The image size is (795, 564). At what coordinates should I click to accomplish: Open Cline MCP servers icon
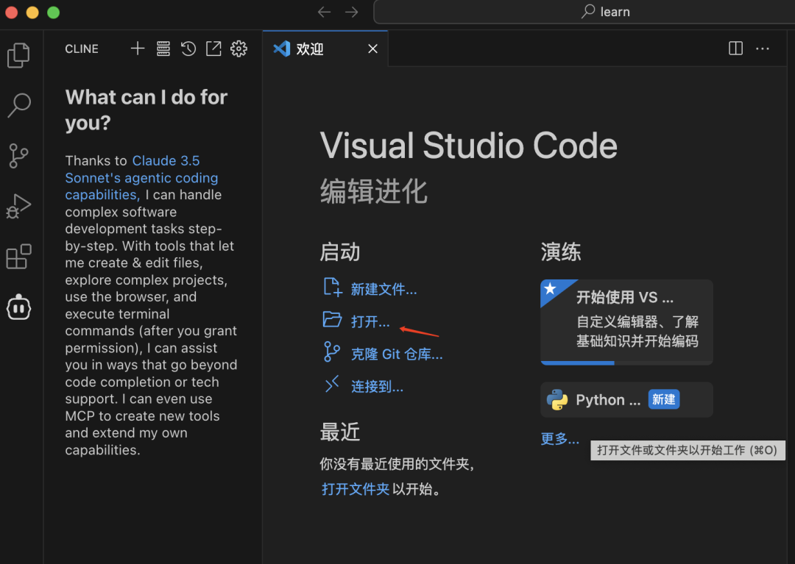click(x=163, y=48)
